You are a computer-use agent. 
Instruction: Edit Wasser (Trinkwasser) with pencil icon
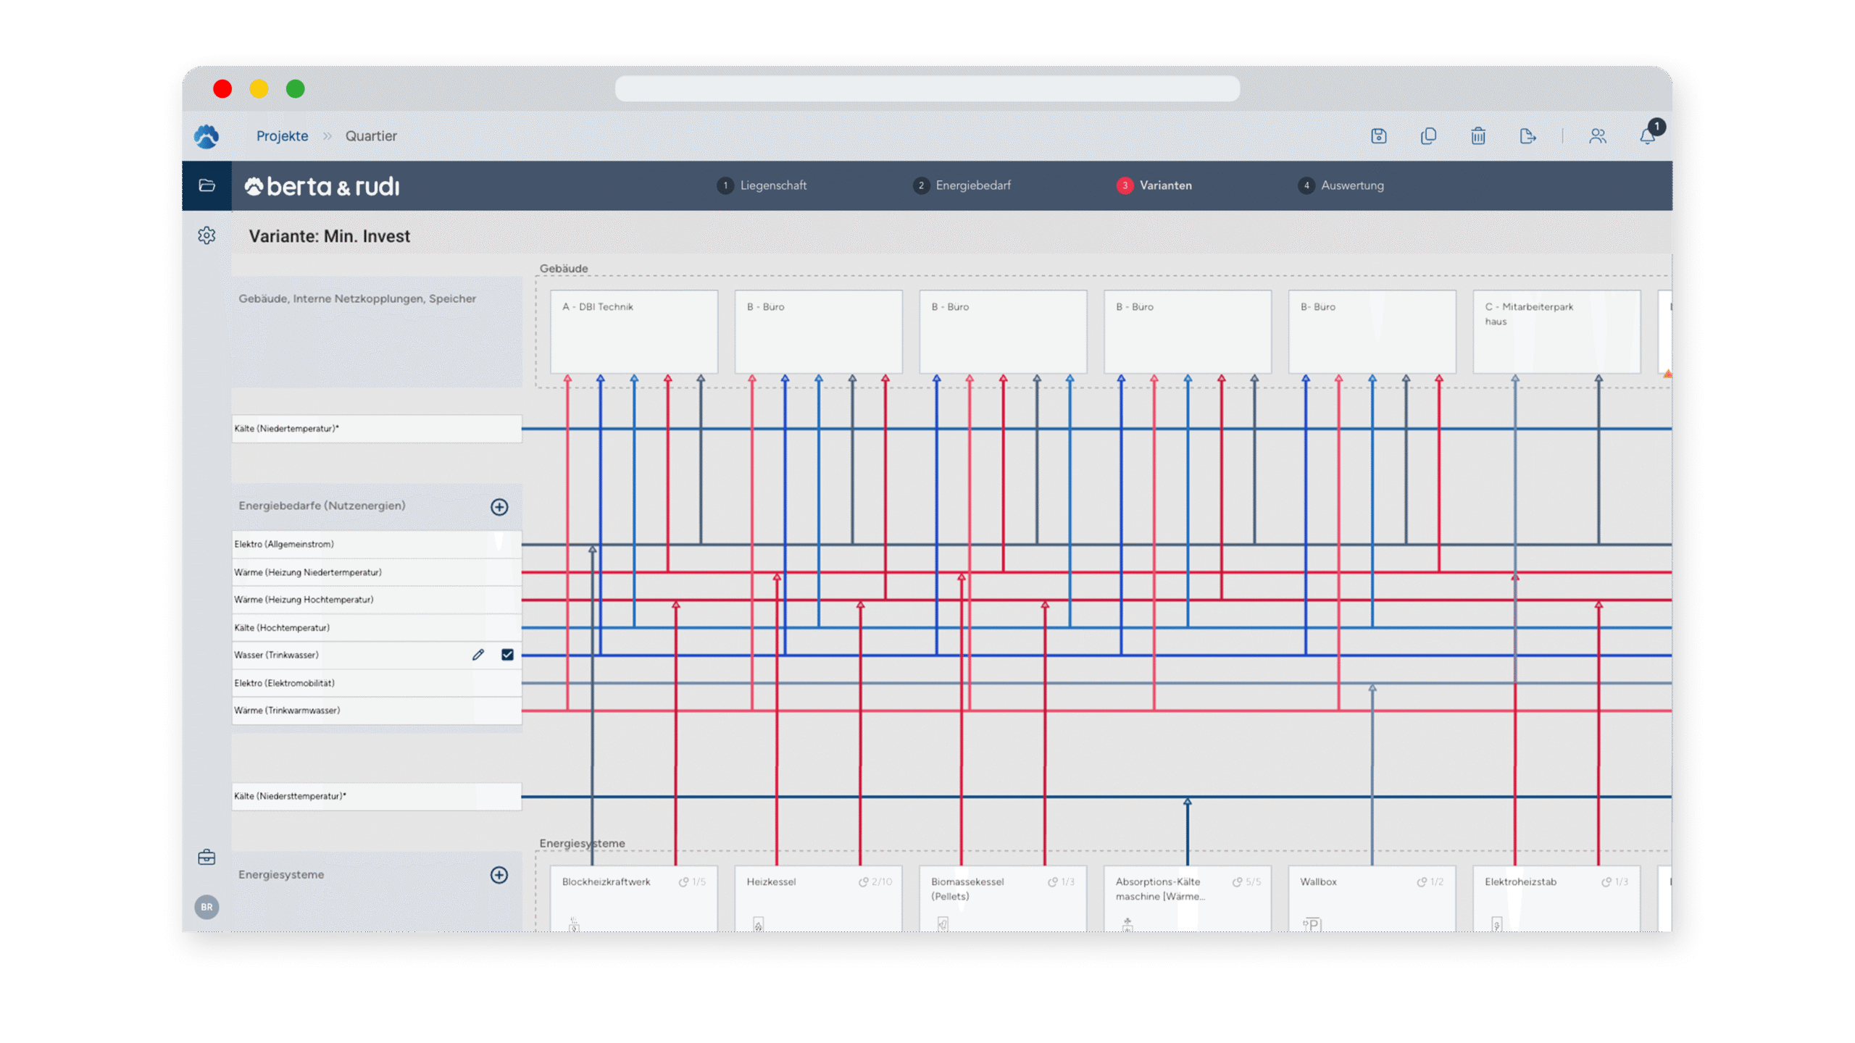(478, 655)
